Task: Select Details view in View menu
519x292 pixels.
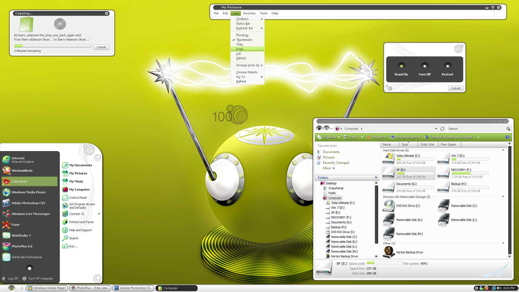Action: [247, 58]
